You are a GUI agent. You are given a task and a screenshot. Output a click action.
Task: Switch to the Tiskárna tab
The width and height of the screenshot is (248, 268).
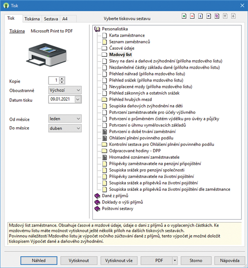(x=32, y=19)
